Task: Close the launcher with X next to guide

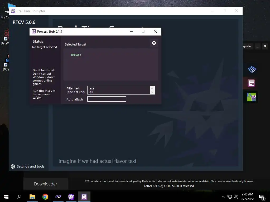Action: (x=265, y=46)
